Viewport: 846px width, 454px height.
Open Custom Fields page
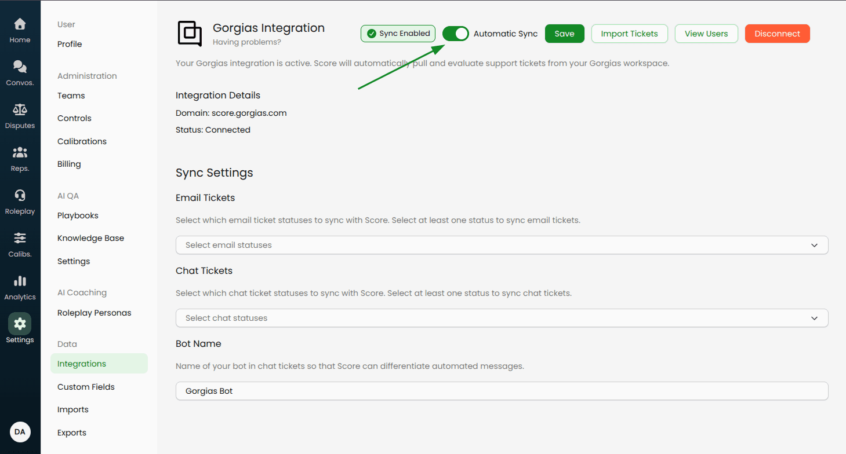point(86,387)
